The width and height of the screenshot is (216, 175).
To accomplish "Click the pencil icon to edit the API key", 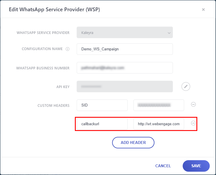I will point(186,87).
